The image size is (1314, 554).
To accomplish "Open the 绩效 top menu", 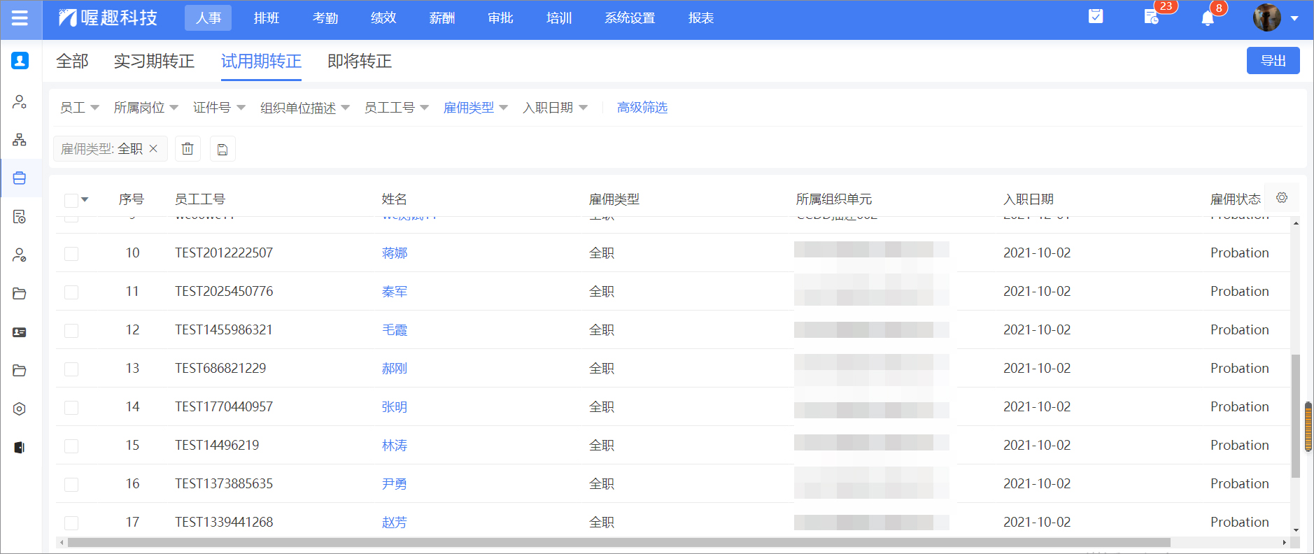I will tap(383, 18).
